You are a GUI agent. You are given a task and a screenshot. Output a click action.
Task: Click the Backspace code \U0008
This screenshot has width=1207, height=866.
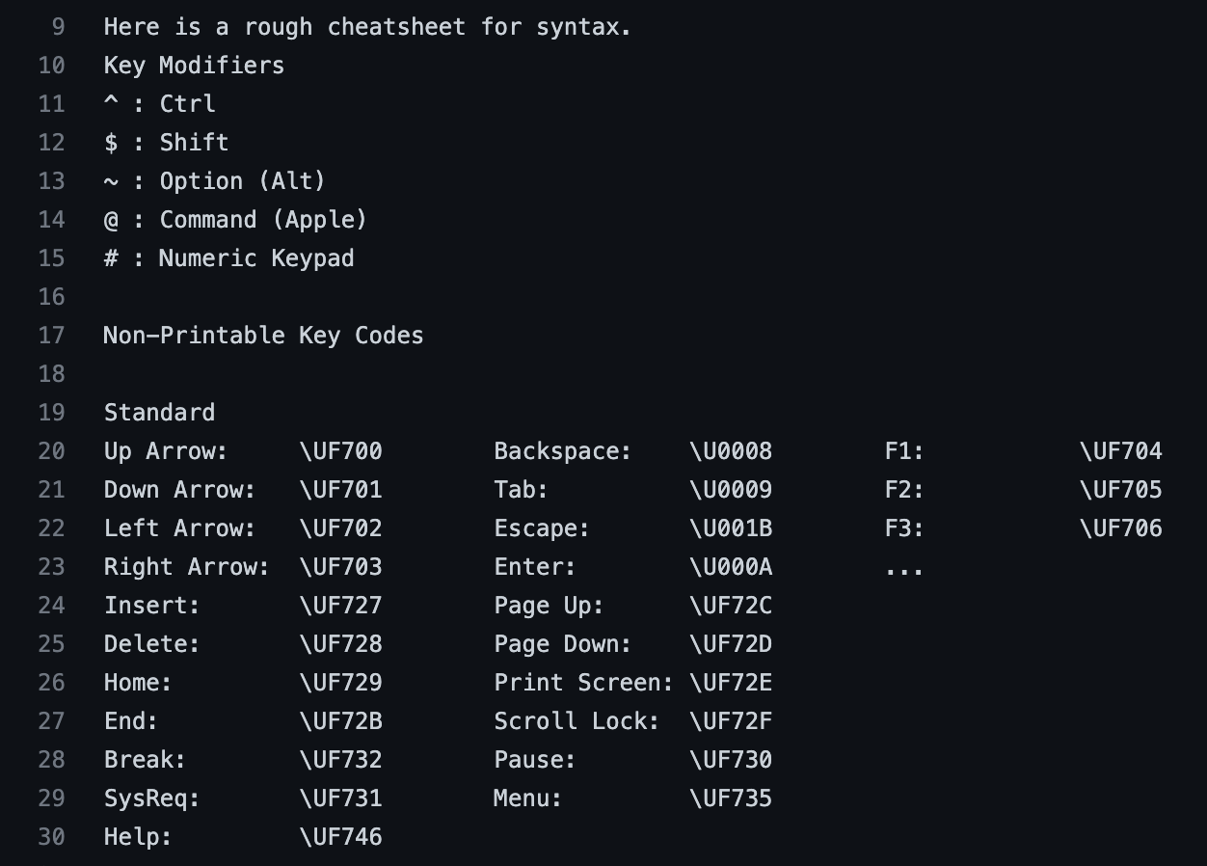click(x=731, y=451)
